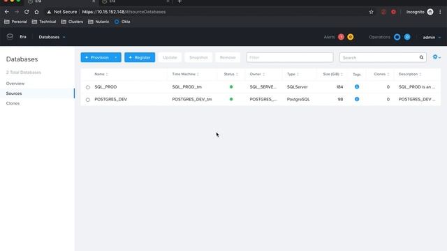Viewport: 447px width, 251px height.
Task: Switch to the second Era browser tab
Action: point(135,1)
